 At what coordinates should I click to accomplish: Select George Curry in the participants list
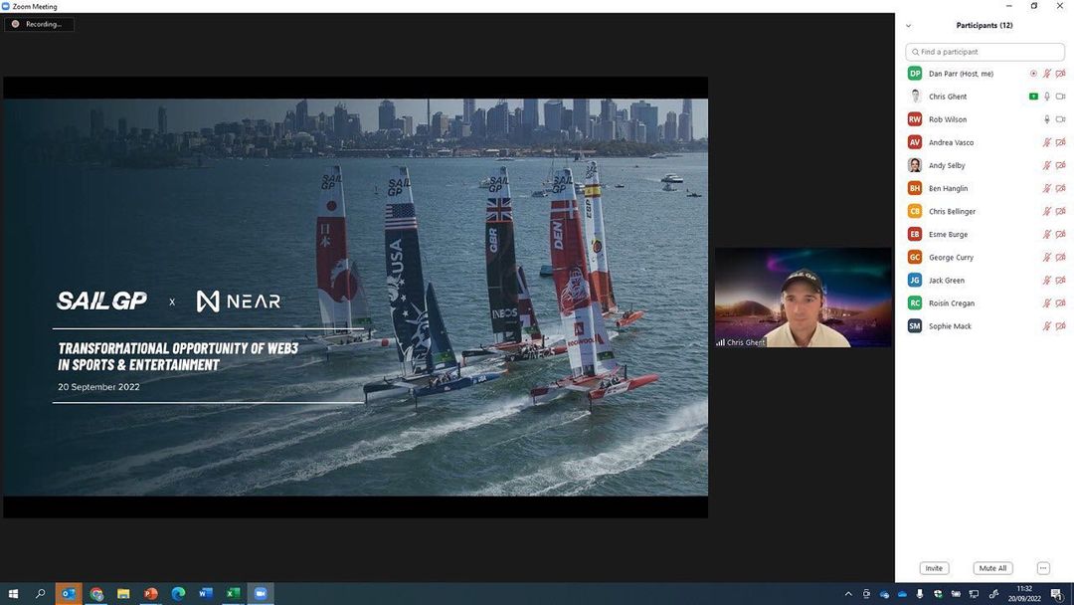pos(951,258)
